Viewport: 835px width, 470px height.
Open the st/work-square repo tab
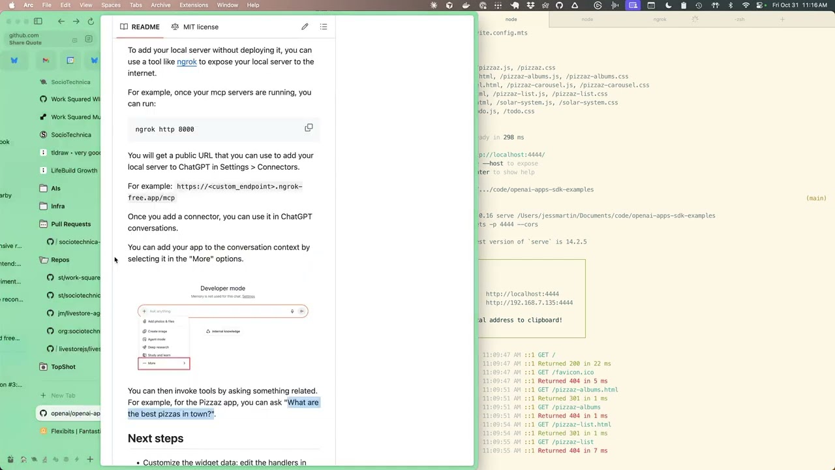pyautogui.click(x=74, y=277)
